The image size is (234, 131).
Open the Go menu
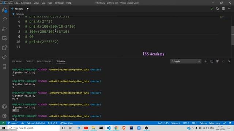43,3
